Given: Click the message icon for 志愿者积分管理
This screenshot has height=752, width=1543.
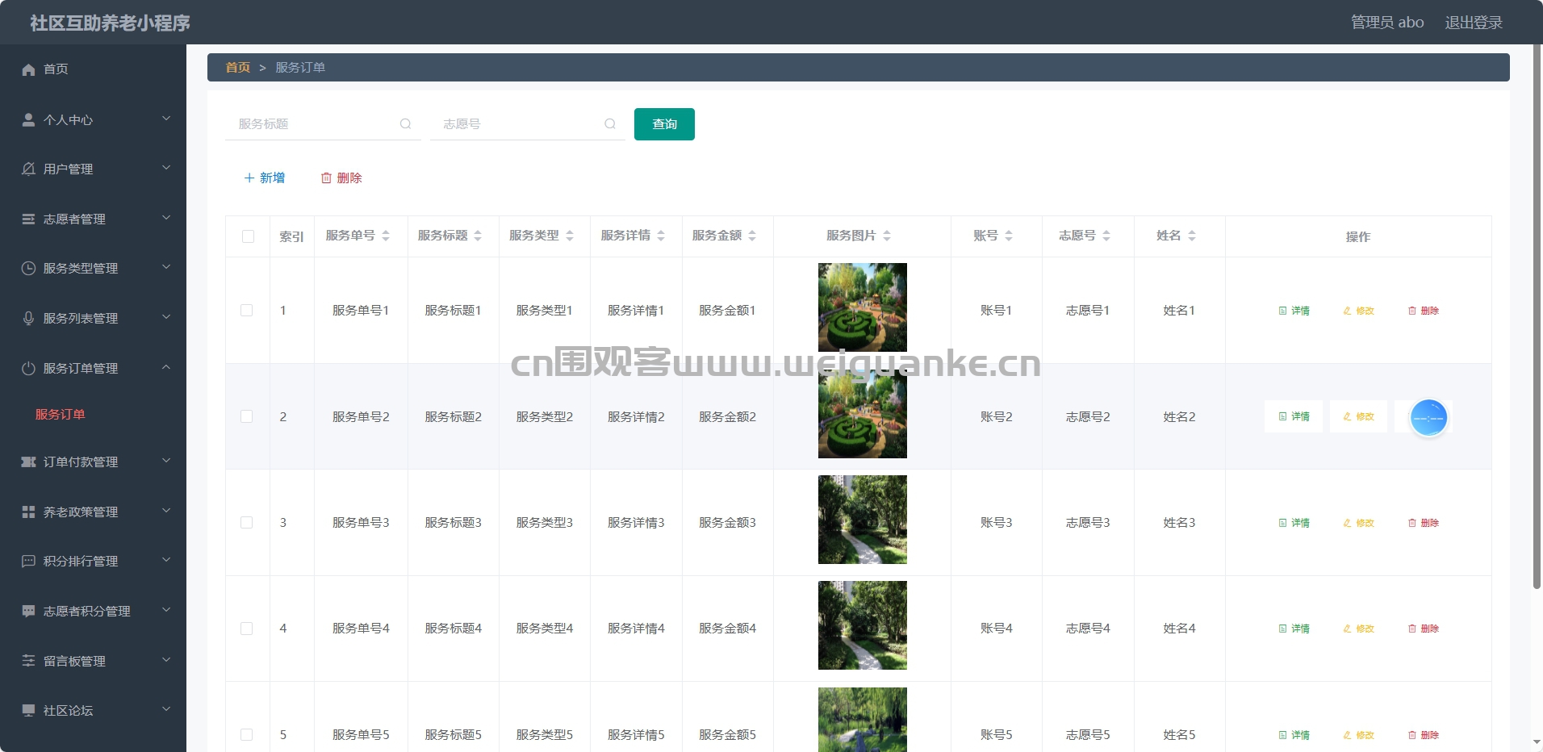Looking at the screenshot, I should (28, 611).
